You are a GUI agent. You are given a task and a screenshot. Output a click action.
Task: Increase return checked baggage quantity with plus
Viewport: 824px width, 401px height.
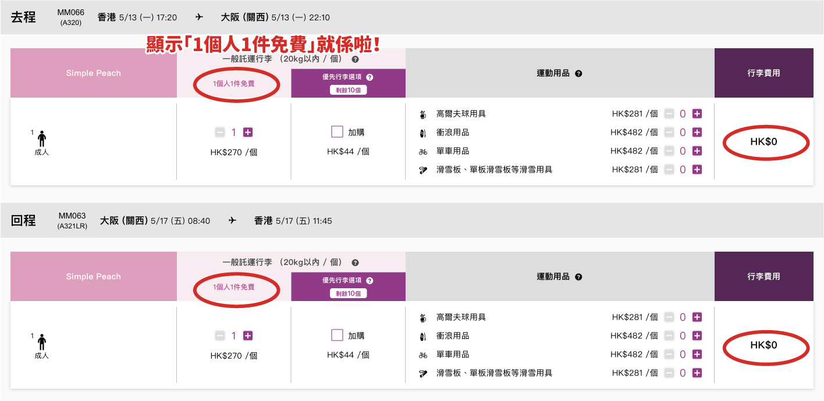tap(248, 336)
